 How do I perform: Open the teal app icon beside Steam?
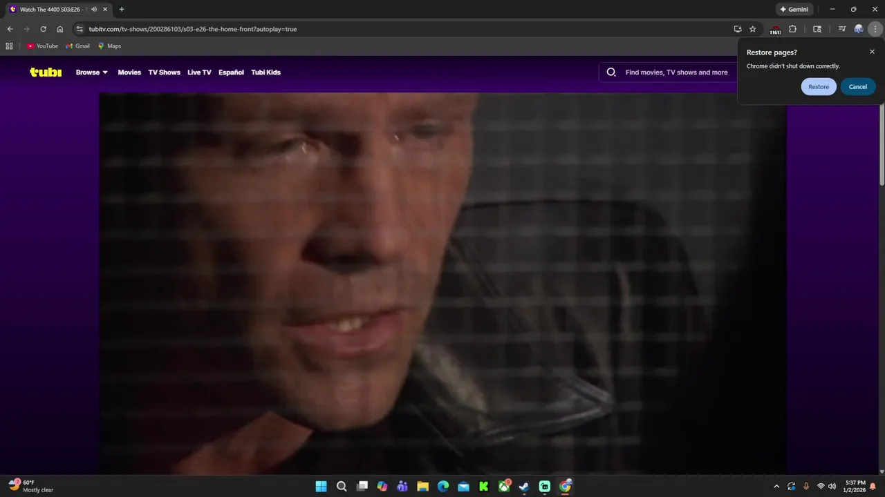pyautogui.click(x=545, y=487)
